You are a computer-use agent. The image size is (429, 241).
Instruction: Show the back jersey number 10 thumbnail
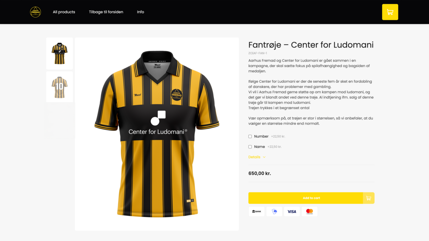click(x=59, y=87)
